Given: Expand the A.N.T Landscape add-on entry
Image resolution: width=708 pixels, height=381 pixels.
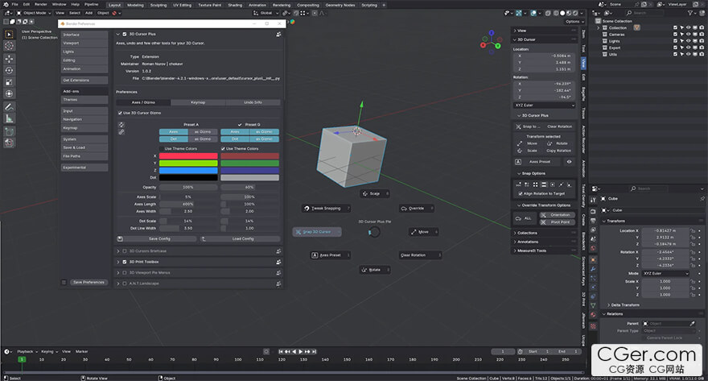Looking at the screenshot, I should 118,284.
